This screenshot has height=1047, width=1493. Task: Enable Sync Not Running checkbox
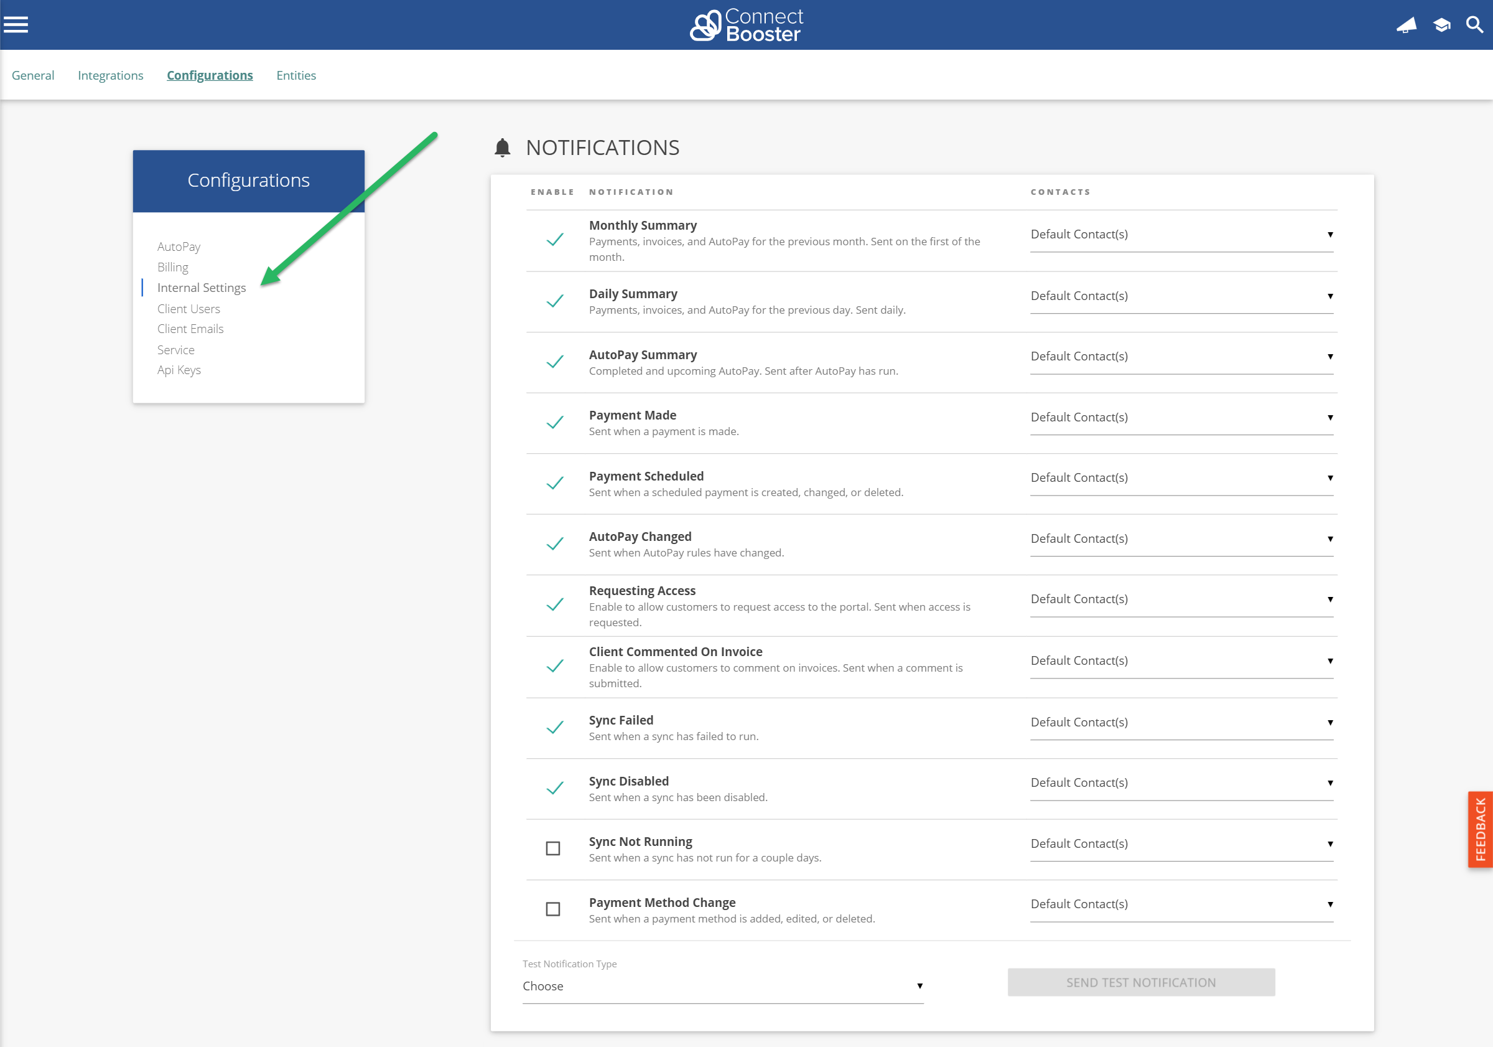pos(553,848)
